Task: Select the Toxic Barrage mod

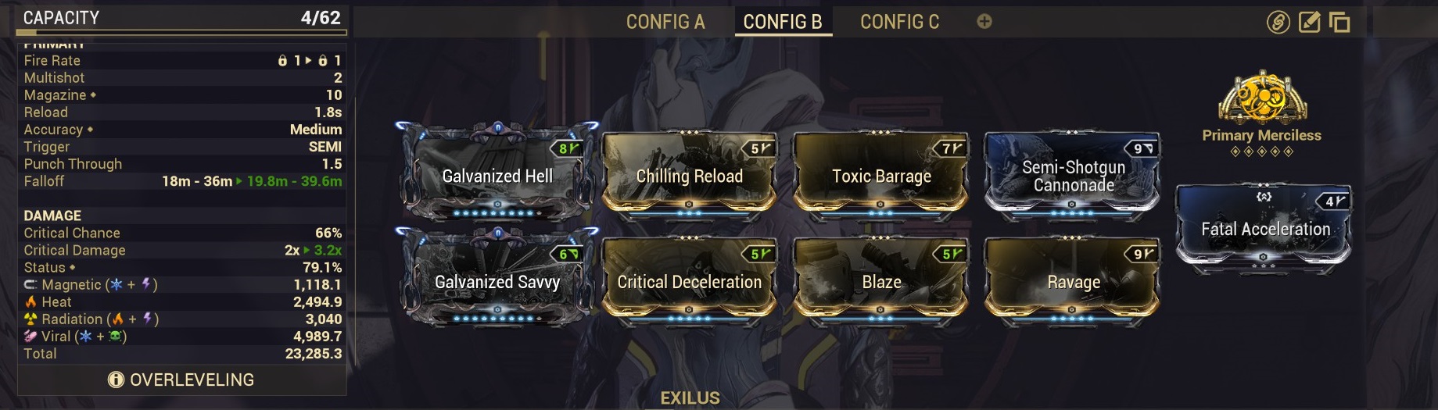Action: [881, 173]
